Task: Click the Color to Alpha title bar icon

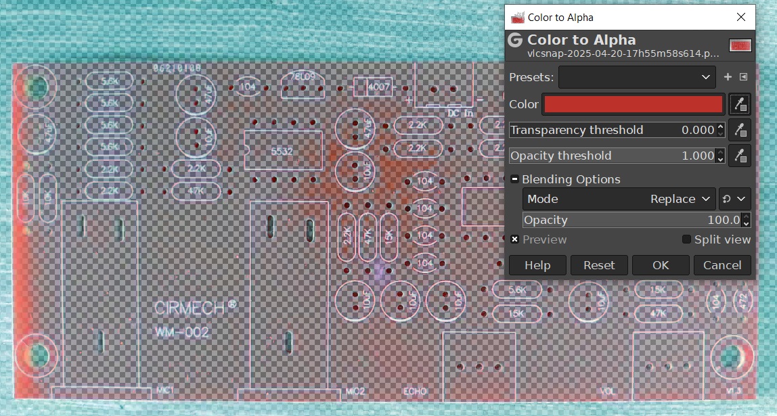Action: (x=517, y=18)
